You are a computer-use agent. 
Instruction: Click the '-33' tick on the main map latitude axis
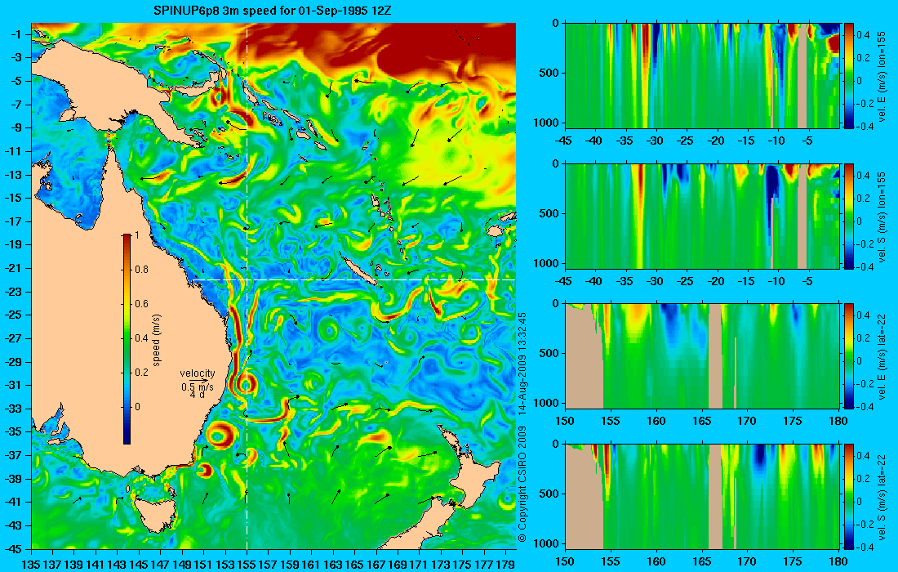pos(12,409)
